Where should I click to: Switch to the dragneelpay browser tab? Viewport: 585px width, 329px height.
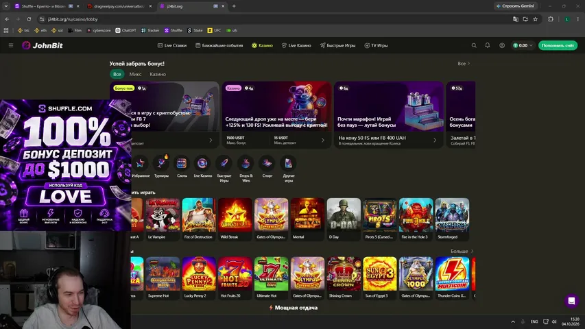[119, 6]
